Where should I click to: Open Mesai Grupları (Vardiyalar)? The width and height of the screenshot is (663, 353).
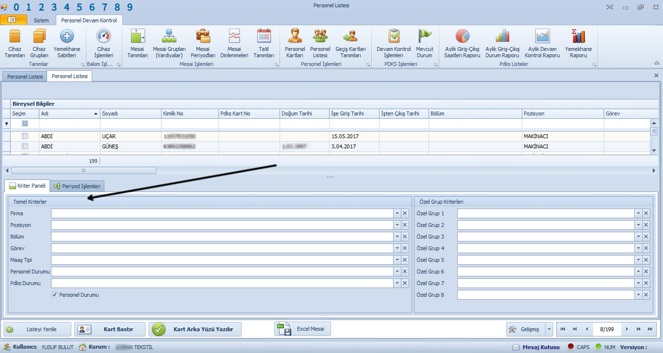(169, 43)
